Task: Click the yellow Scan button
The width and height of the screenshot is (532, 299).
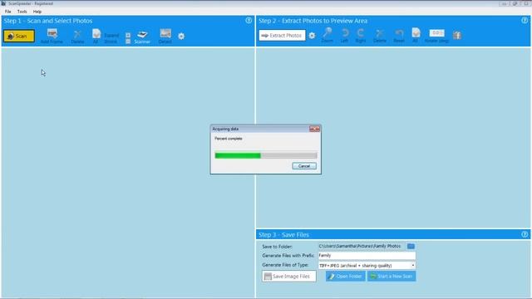Action: [x=19, y=36]
